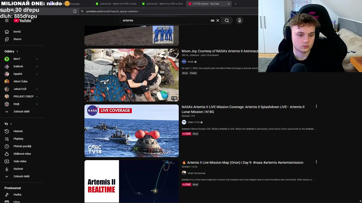
Task: Open the YouTube hamburger guide menu
Action: (7, 20)
